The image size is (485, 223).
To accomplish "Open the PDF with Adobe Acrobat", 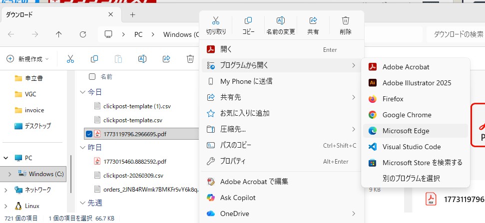I will click(406, 67).
